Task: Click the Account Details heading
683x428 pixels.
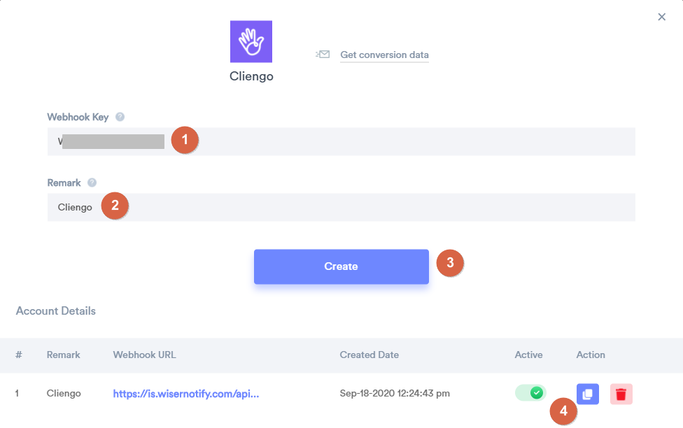Action: [56, 311]
